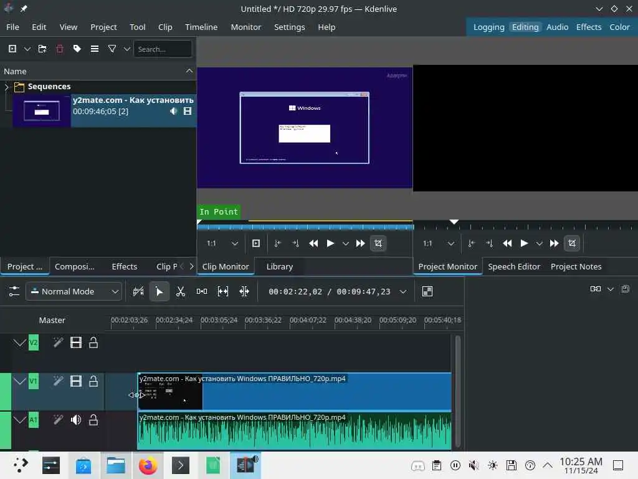Mute the A1 audio track
Screen dimensions: 638x479
click(x=76, y=420)
